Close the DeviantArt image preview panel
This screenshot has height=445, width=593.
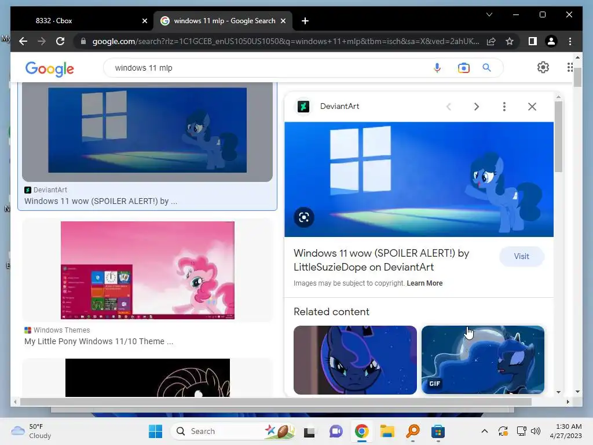point(532,107)
